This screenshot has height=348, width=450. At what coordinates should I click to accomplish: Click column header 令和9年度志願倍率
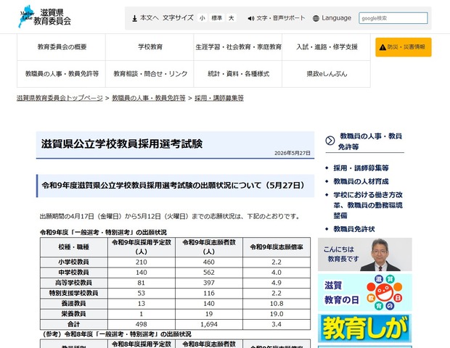(x=277, y=246)
